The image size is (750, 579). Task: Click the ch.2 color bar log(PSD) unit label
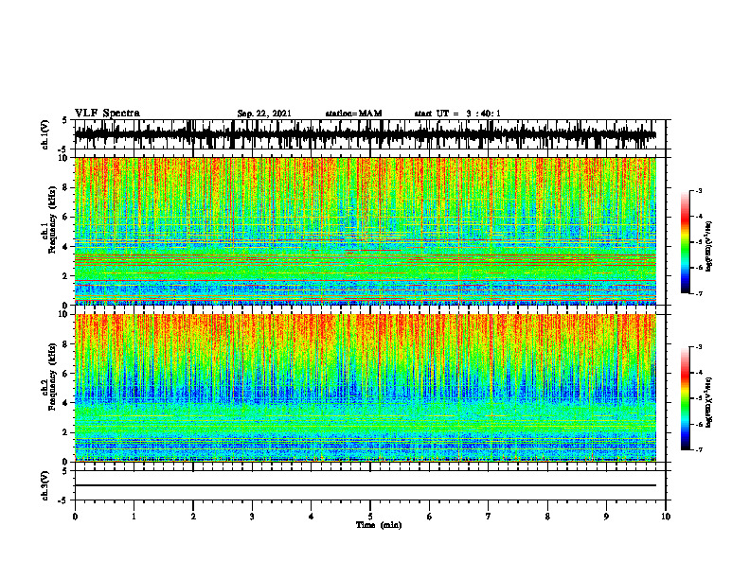click(709, 402)
